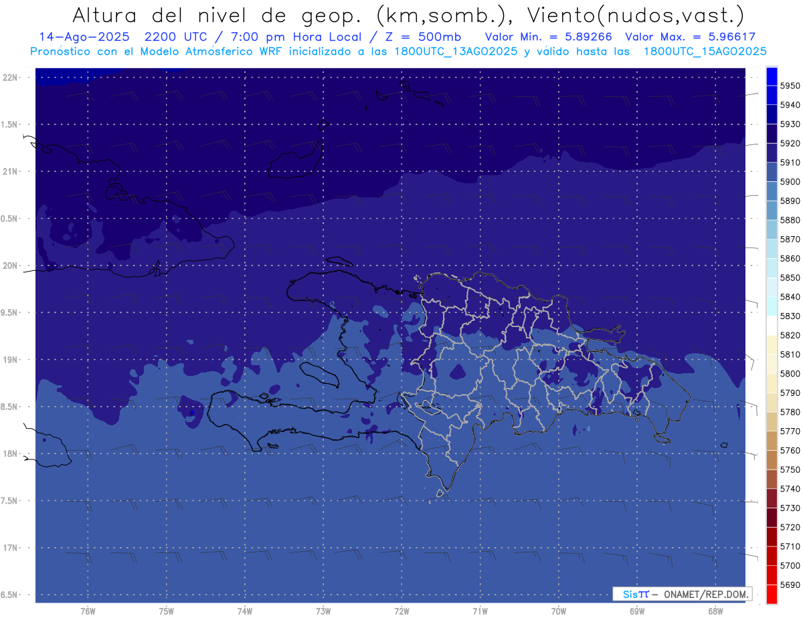This screenshot has width=803, height=620.
Task: Click the 5690 colorbar label
Action: pyautogui.click(x=790, y=585)
